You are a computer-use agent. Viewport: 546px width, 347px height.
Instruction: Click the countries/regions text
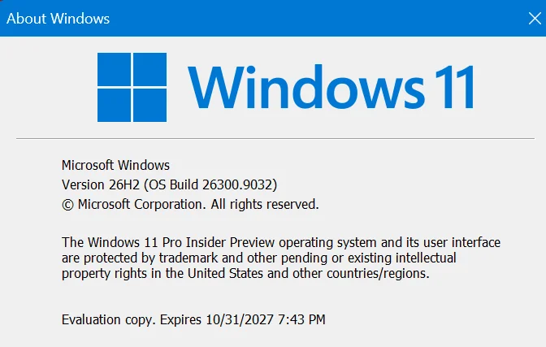pos(378,274)
